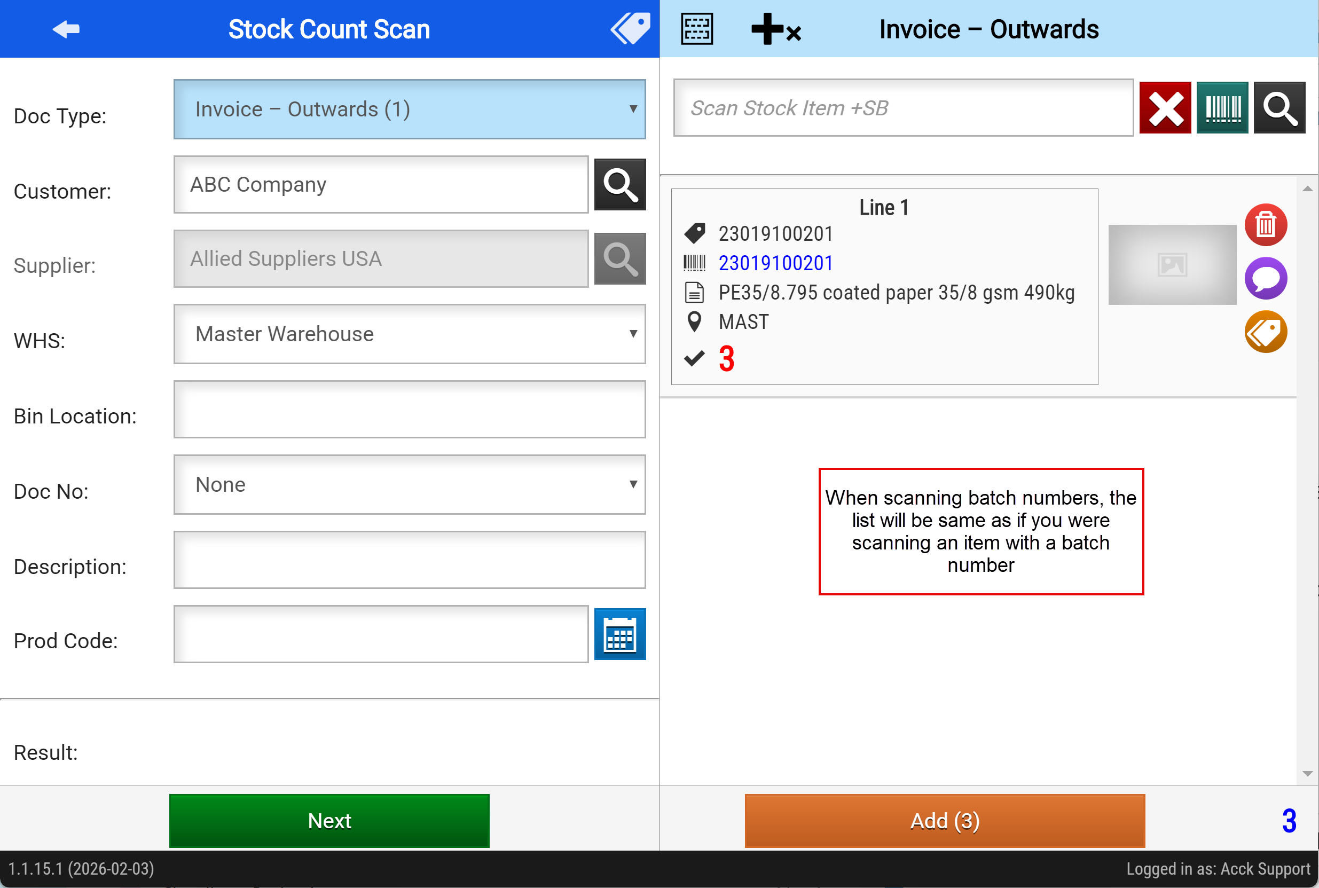The image size is (1319, 888).
Task: Click the blue barcode link 23019100201
Action: click(x=775, y=263)
